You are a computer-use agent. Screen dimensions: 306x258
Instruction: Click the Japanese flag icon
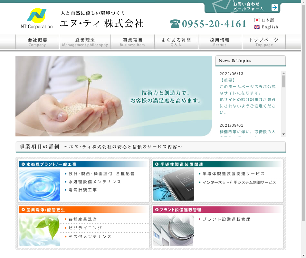click(x=257, y=20)
